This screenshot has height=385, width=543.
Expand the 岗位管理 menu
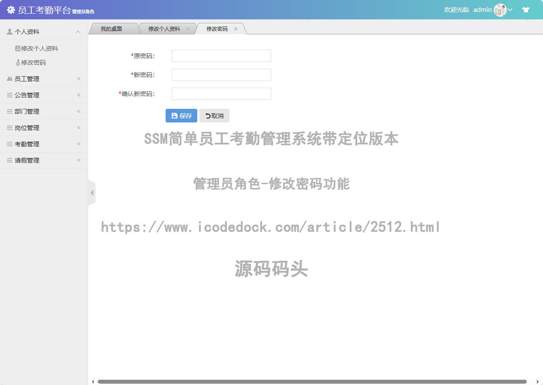pyautogui.click(x=44, y=128)
